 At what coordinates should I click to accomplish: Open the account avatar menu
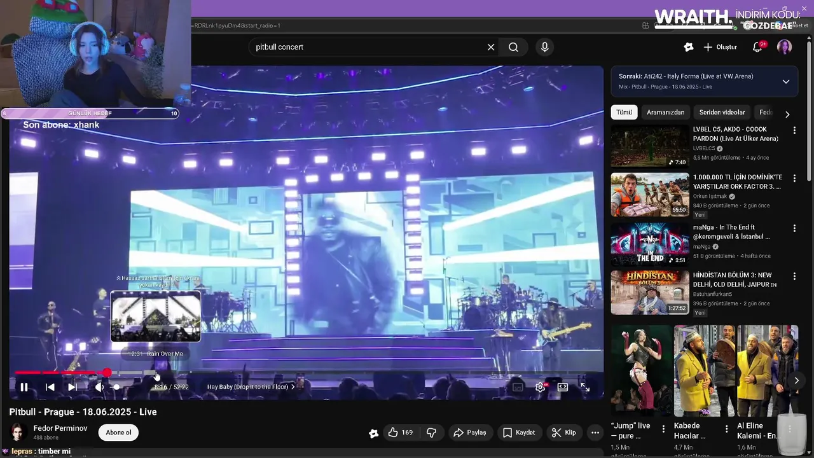coord(784,47)
